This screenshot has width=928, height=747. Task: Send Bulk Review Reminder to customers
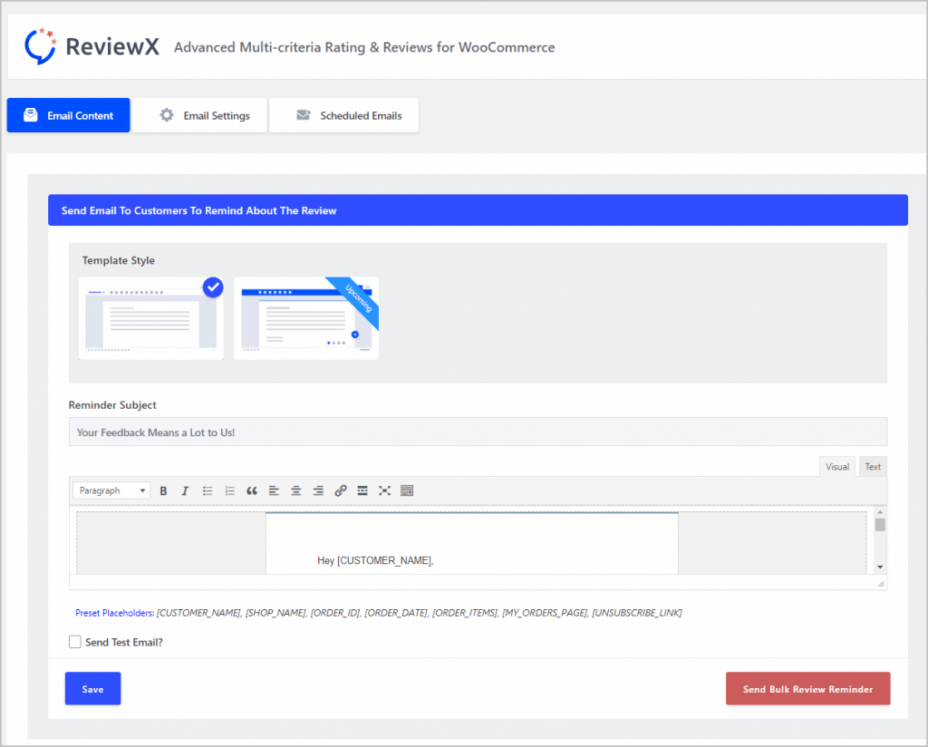coord(807,688)
